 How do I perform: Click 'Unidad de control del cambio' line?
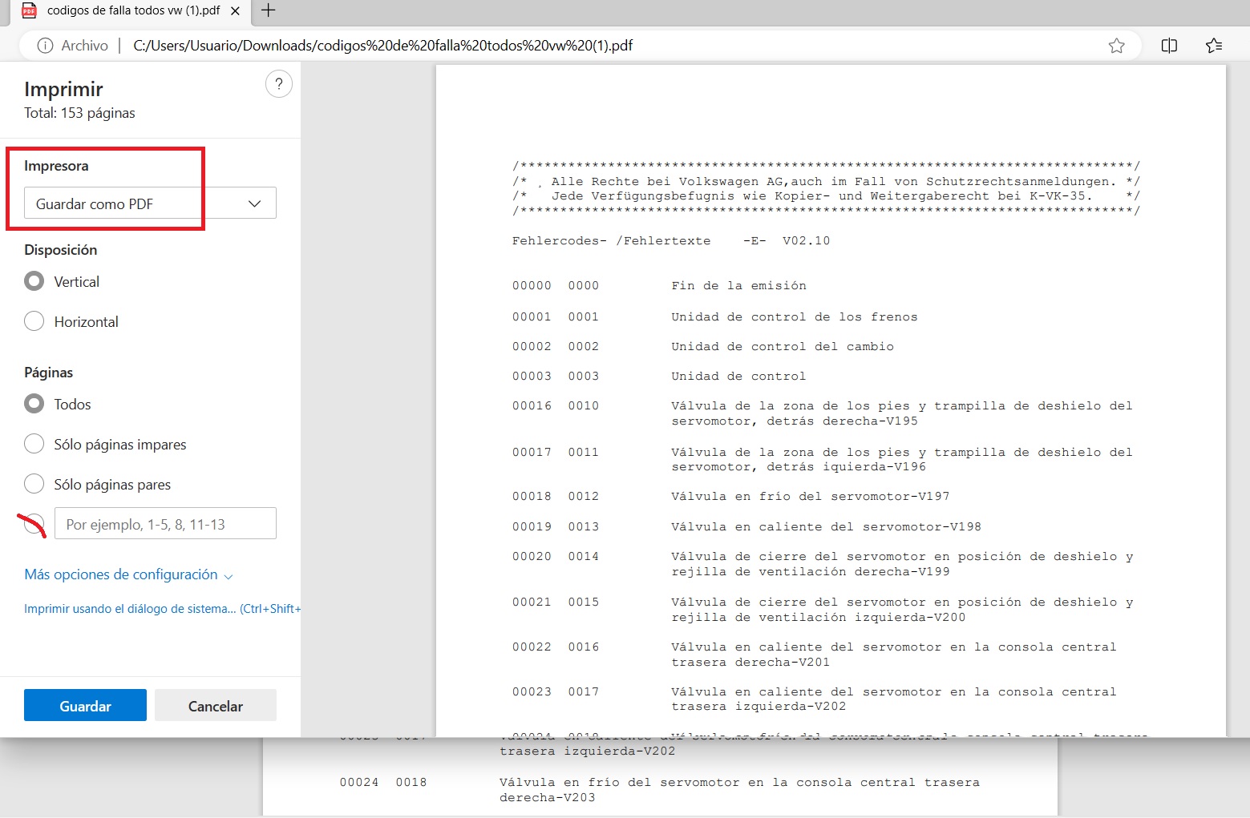(x=782, y=347)
